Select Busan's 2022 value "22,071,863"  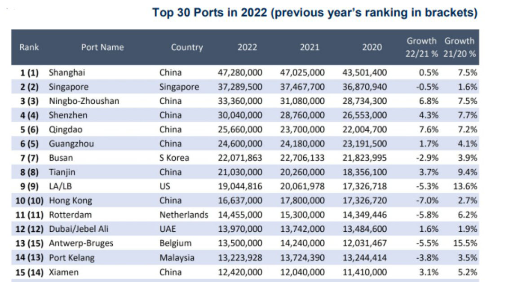[240, 158]
